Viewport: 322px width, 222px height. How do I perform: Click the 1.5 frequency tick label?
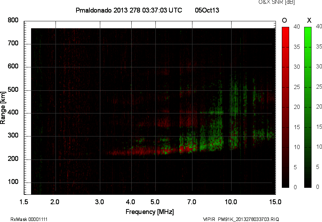click(24, 202)
